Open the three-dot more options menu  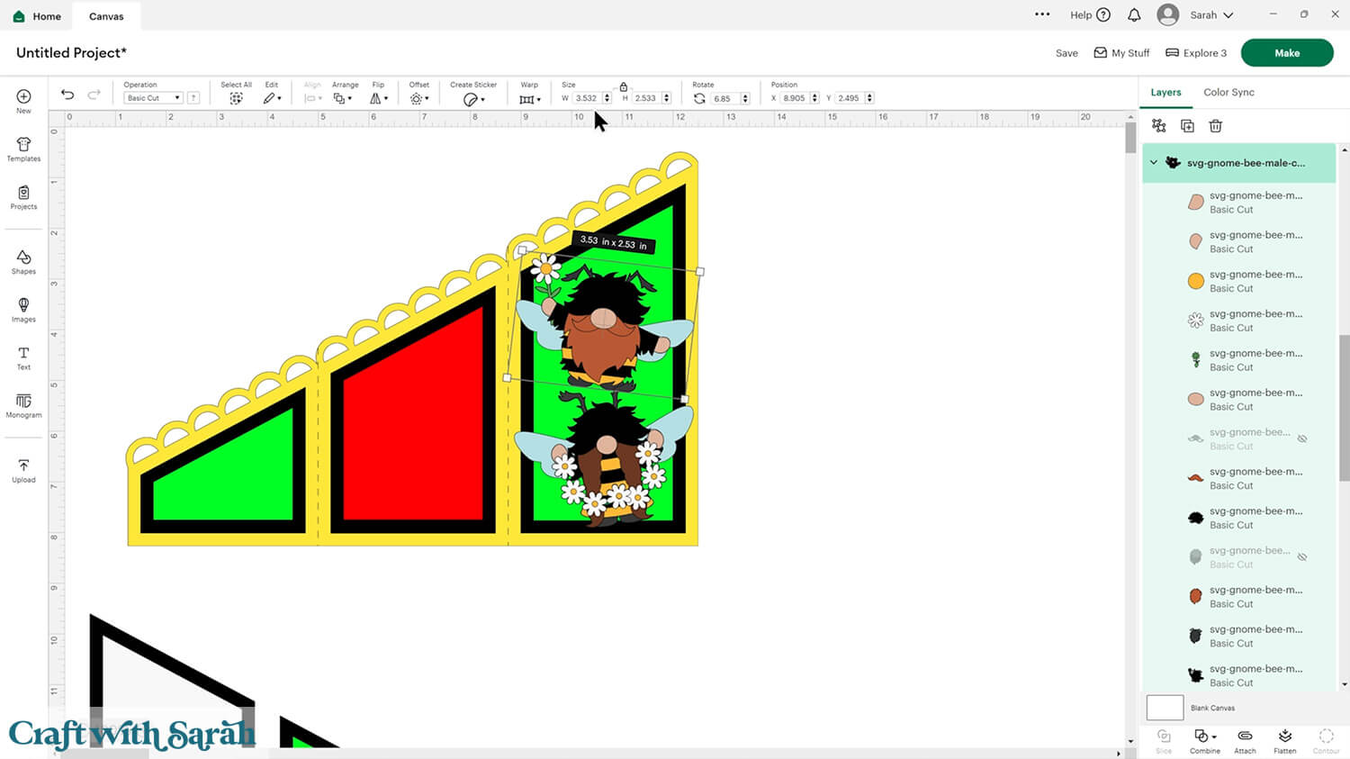click(x=1042, y=14)
